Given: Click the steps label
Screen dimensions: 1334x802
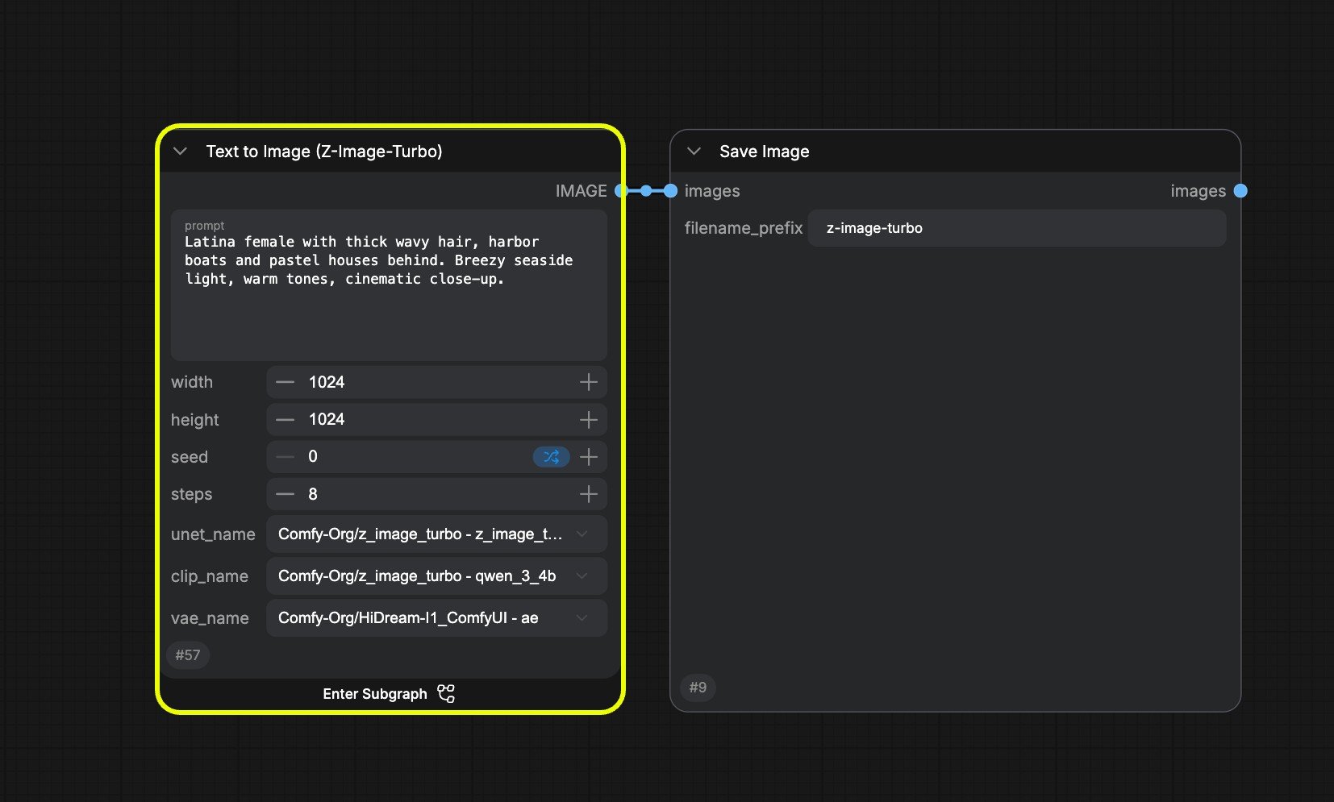Looking at the screenshot, I should (192, 494).
